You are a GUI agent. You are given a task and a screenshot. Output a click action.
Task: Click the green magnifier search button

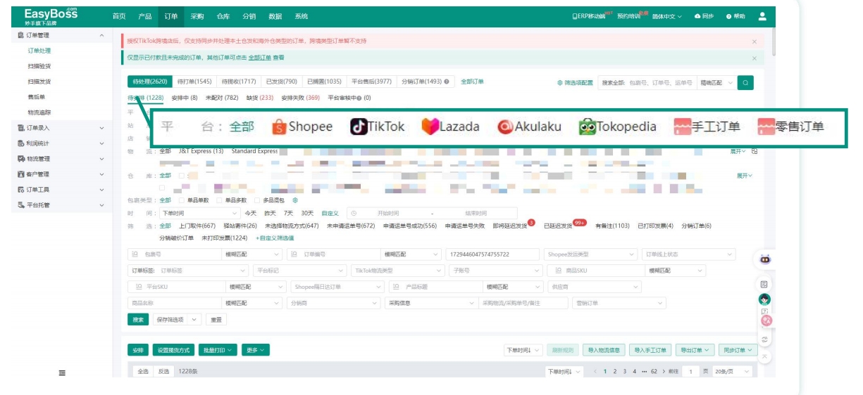pyautogui.click(x=746, y=83)
